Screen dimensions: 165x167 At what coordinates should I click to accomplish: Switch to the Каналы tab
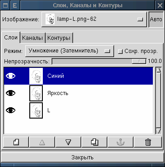point(32,38)
